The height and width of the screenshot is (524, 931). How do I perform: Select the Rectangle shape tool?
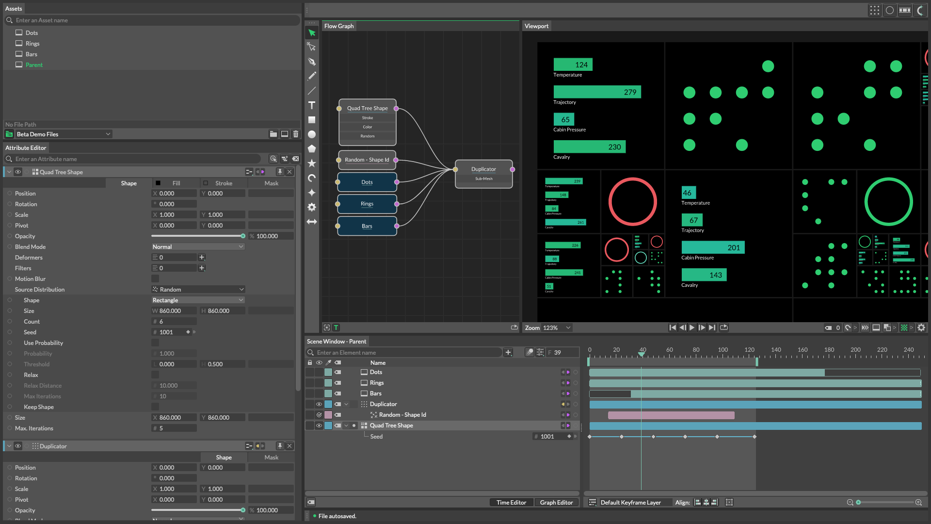312,120
